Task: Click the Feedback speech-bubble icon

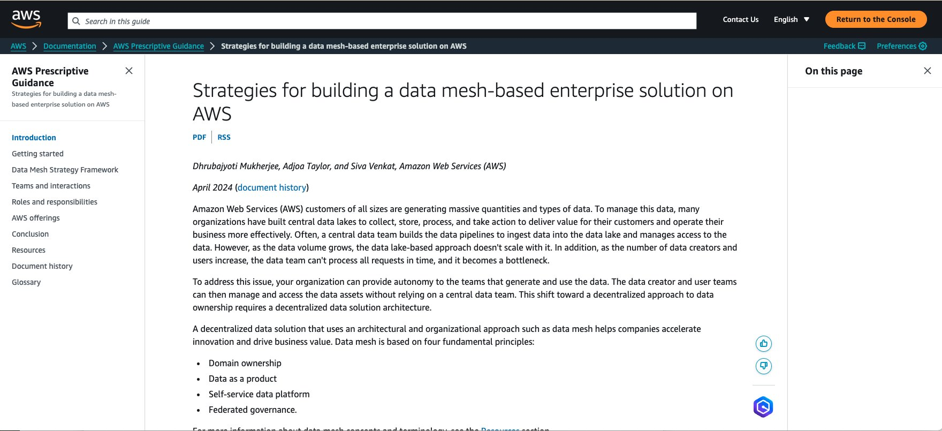Action: point(861,46)
